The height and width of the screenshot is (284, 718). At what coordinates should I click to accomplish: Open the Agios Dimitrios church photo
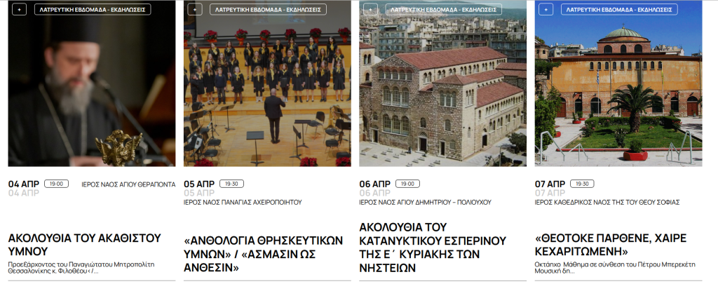(443, 83)
